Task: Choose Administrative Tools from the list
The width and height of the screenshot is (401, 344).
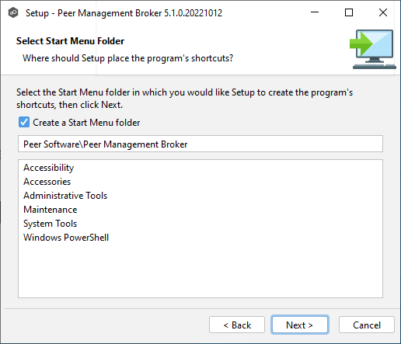Action: tap(65, 196)
